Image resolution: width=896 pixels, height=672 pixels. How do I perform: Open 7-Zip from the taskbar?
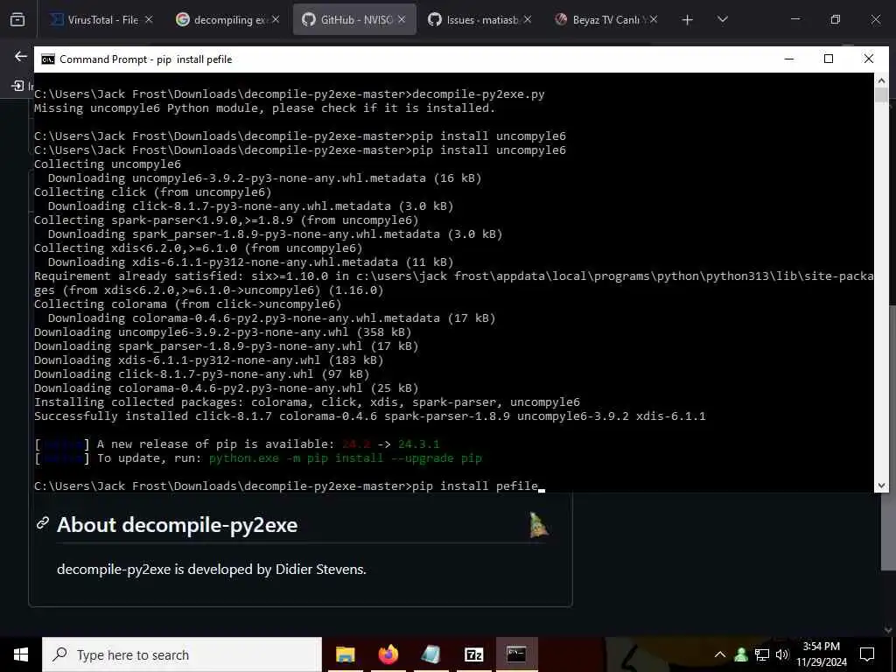pos(473,654)
